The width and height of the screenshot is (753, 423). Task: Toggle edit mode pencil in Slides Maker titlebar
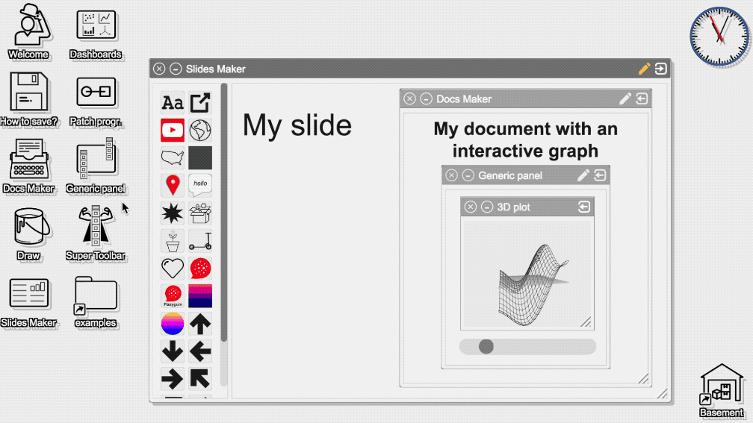(x=644, y=69)
